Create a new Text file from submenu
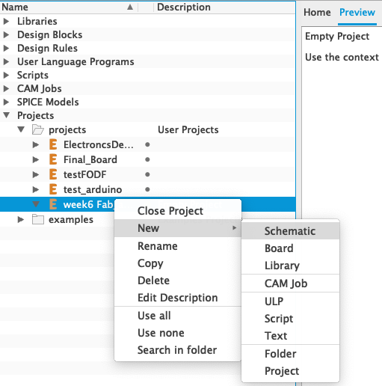The width and height of the screenshot is (382, 386). (x=291, y=336)
